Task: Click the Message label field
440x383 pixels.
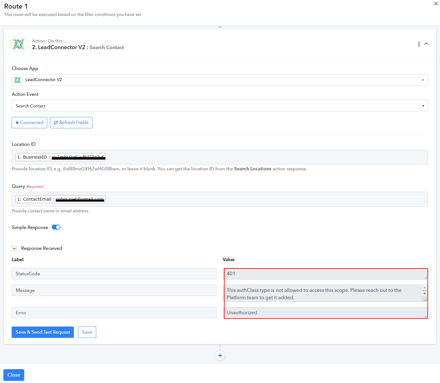Action: tap(114, 290)
